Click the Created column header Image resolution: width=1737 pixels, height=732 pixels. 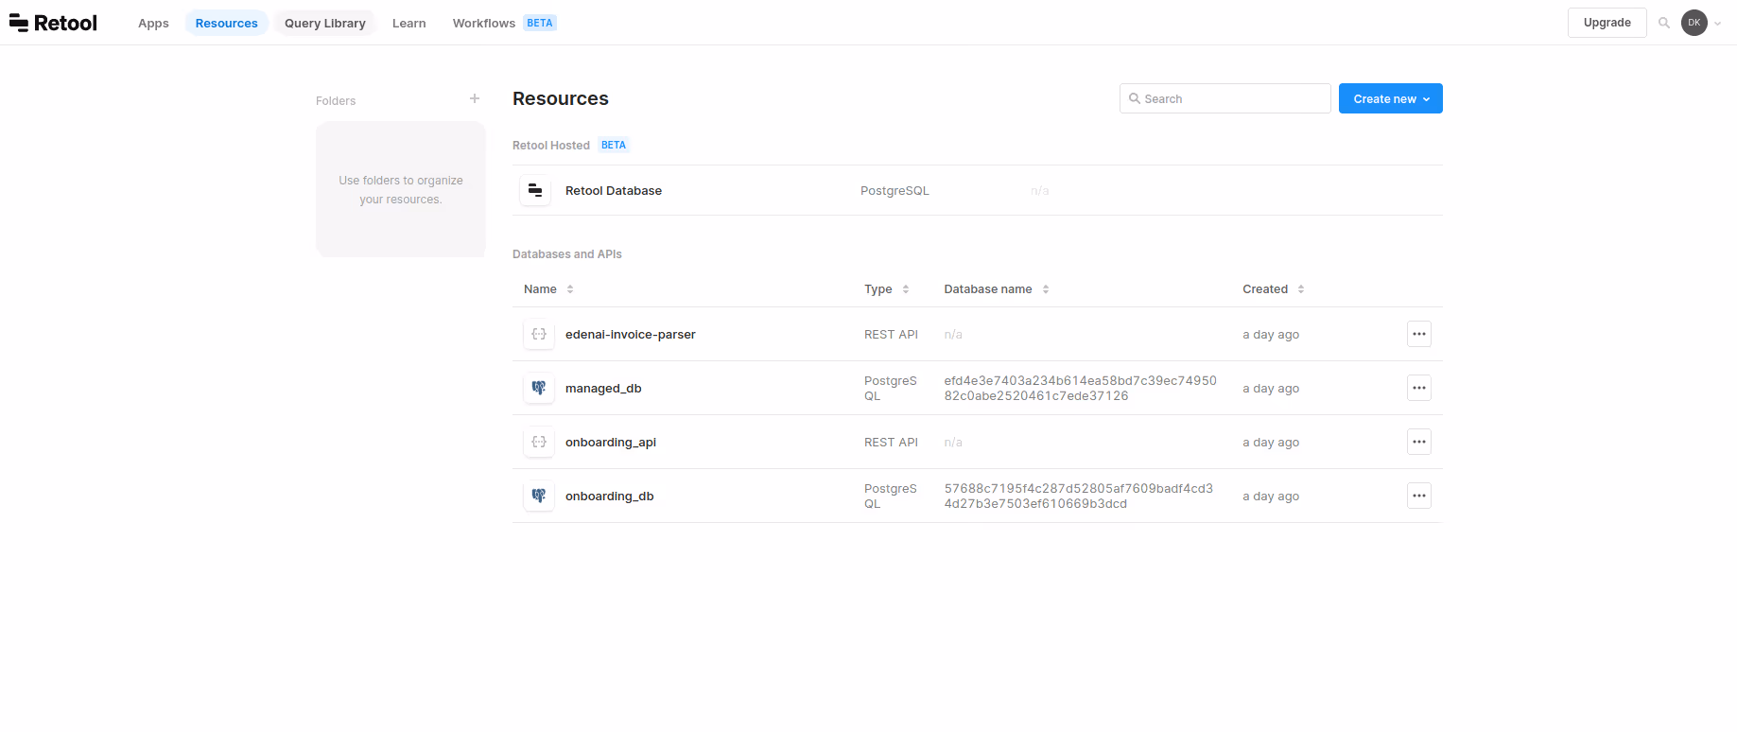[1265, 289]
